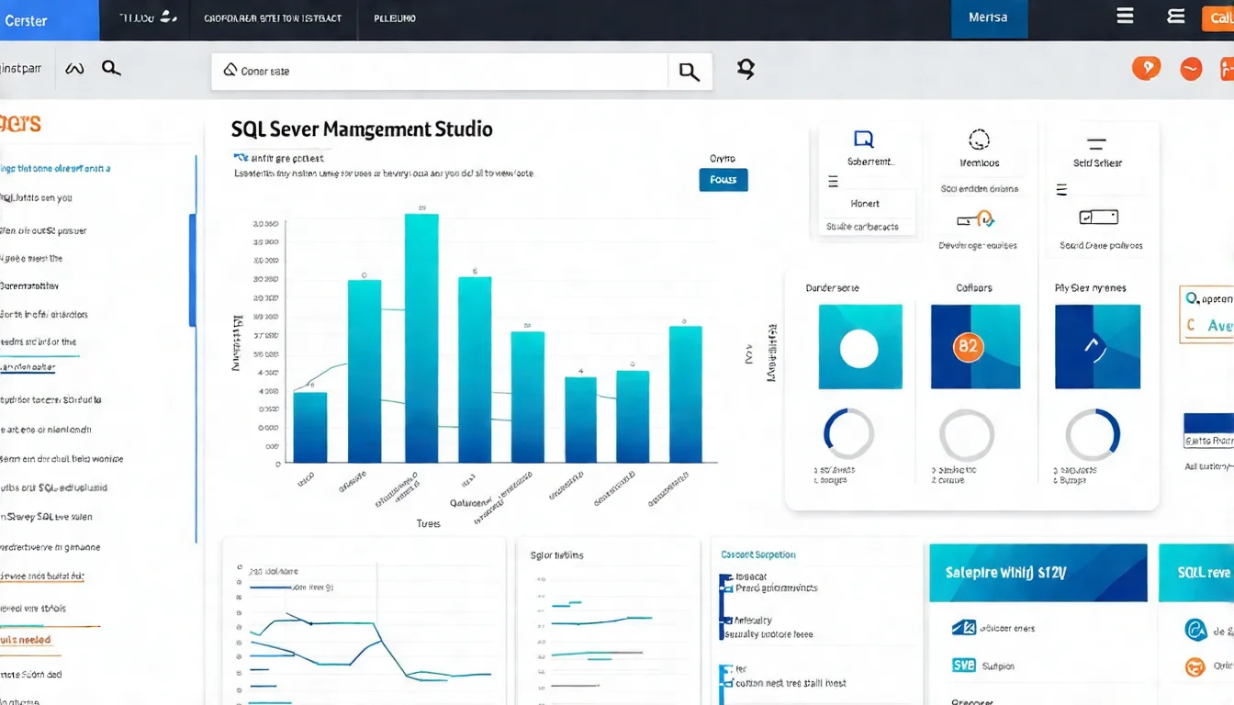
Task: Select the PLEUMO menu item in the top bar
Action: coord(394,17)
